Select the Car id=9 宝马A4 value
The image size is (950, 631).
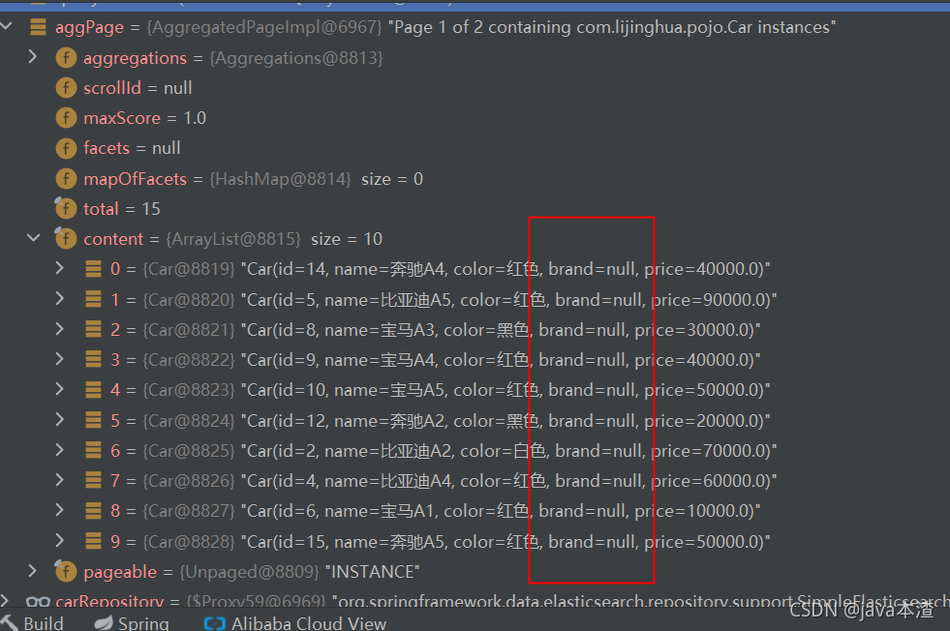(501, 360)
